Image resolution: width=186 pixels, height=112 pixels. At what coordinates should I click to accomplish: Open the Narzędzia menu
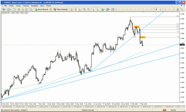coord(35,6)
